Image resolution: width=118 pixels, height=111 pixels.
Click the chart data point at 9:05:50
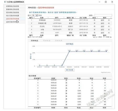click(106, 51)
